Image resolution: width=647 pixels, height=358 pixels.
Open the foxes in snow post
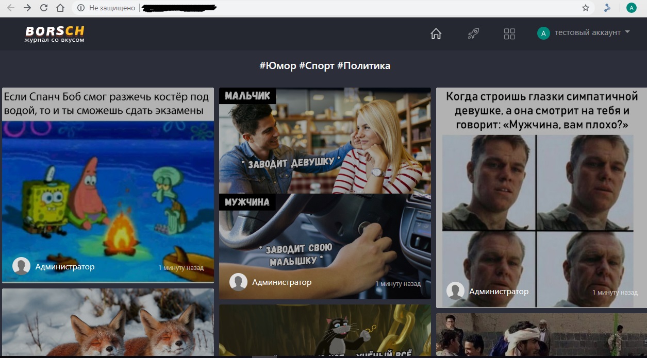(108, 325)
